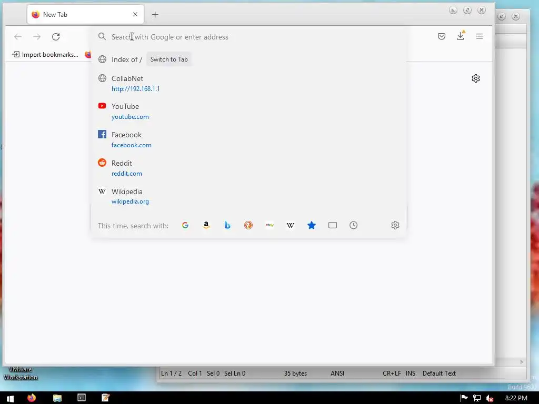Click Default Text in editor status bar
539x404 pixels.
point(439,373)
